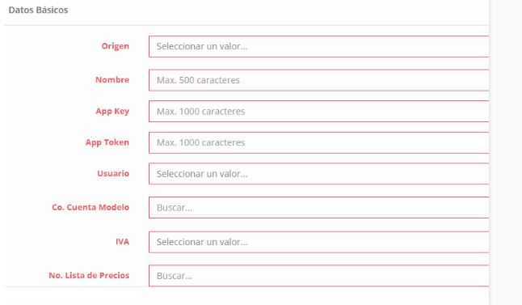Select the App Token input box

[318, 142]
